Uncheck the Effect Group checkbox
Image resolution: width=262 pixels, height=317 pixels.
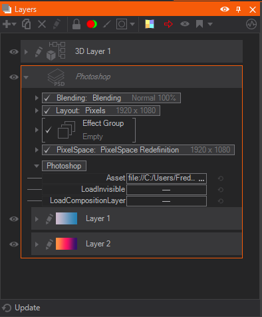[x=48, y=130]
